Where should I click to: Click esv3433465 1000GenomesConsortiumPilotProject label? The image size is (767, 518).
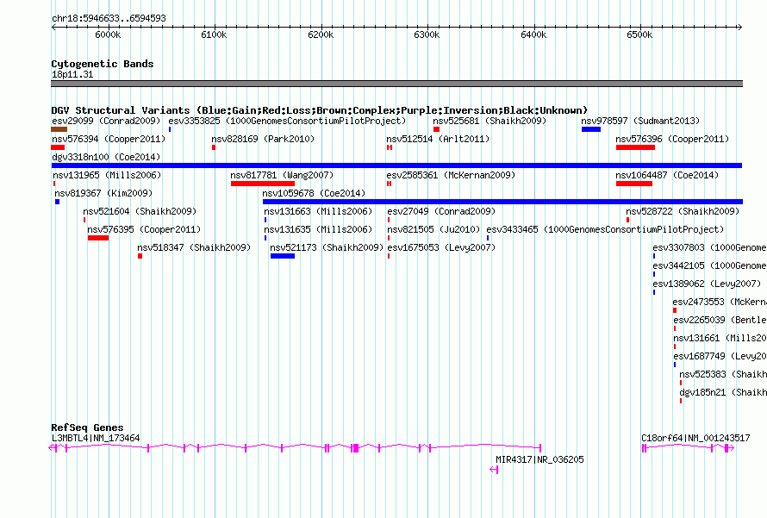[605, 229]
